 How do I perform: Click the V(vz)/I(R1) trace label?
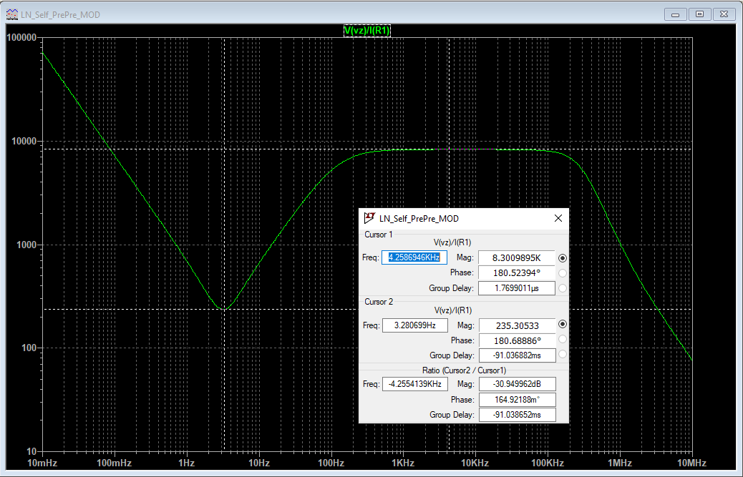(x=367, y=31)
